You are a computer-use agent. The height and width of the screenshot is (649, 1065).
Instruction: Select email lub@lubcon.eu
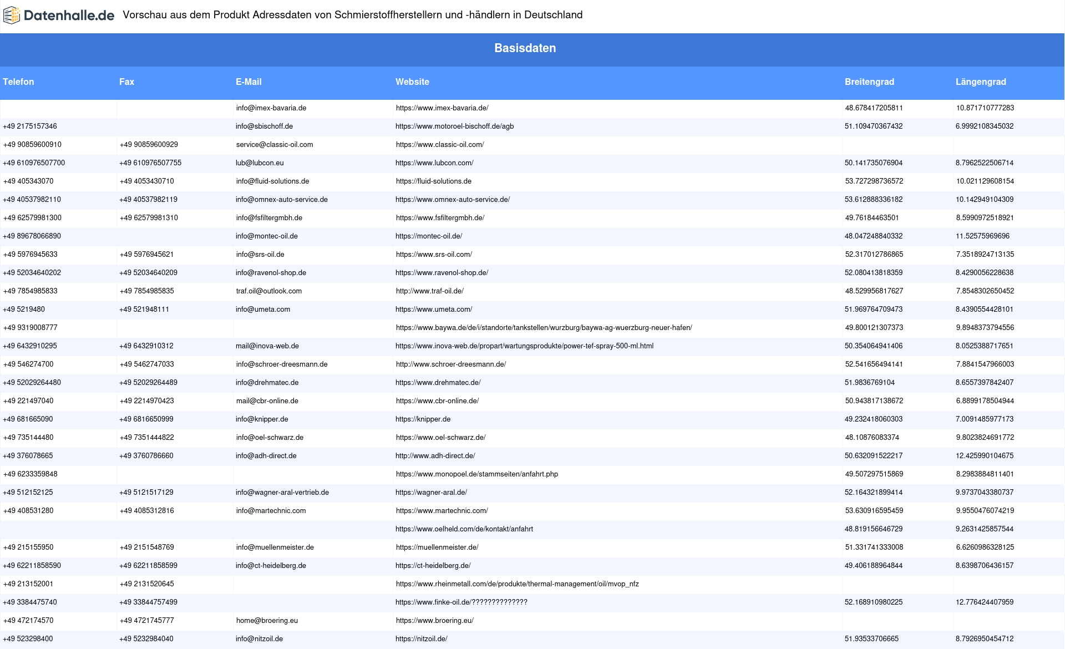pyautogui.click(x=260, y=163)
